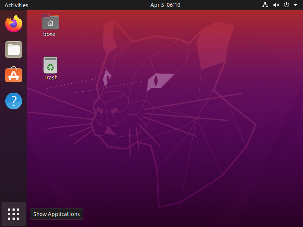Image resolution: width=303 pixels, height=227 pixels.
Task: Open the Help app in the dock
Action: [14, 101]
